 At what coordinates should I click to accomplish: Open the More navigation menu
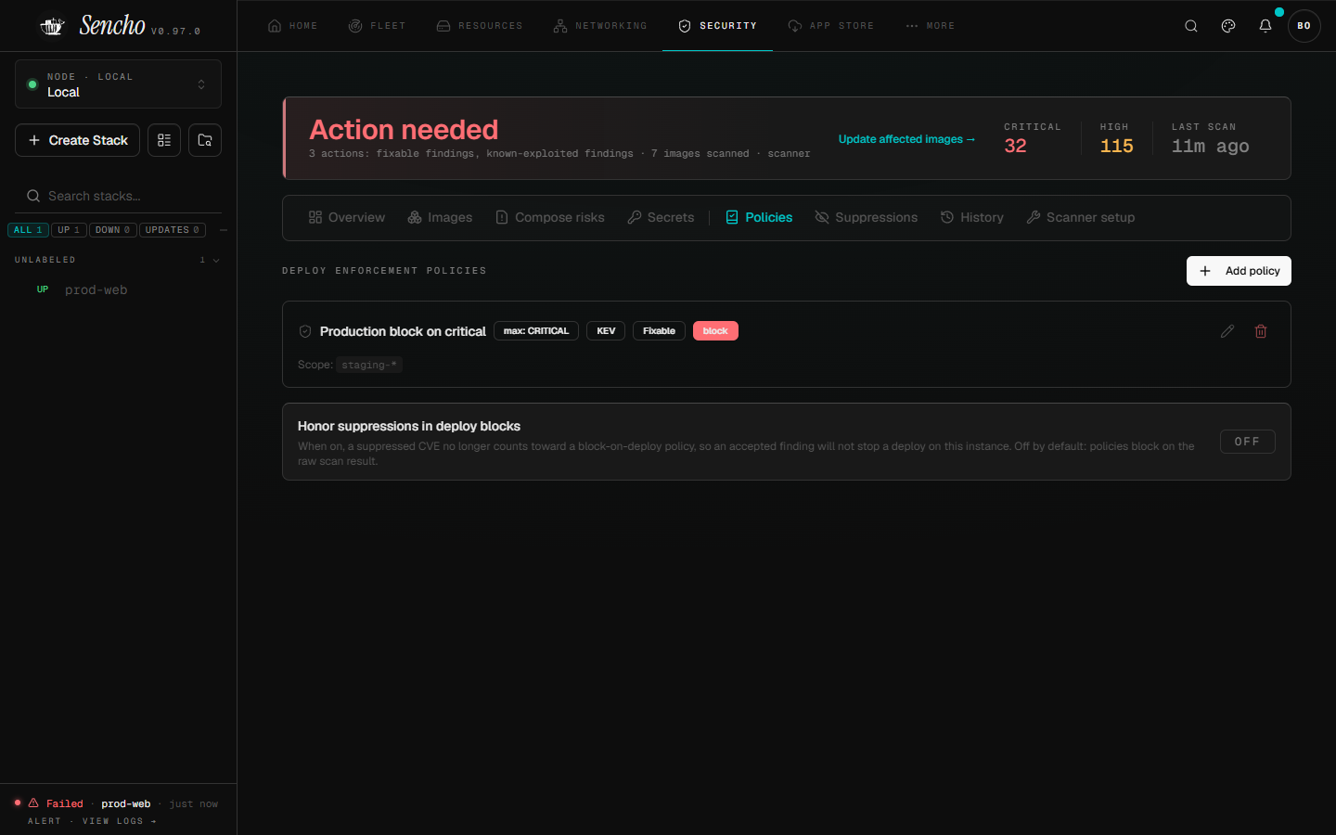point(930,26)
